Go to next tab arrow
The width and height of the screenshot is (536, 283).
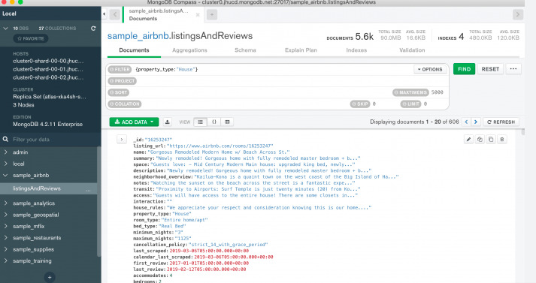click(517, 15)
